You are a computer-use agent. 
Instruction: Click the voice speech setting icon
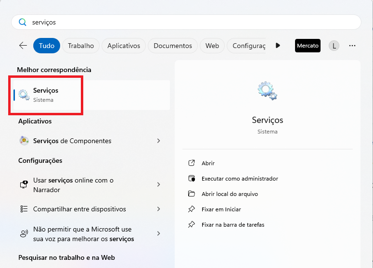[x=24, y=233]
